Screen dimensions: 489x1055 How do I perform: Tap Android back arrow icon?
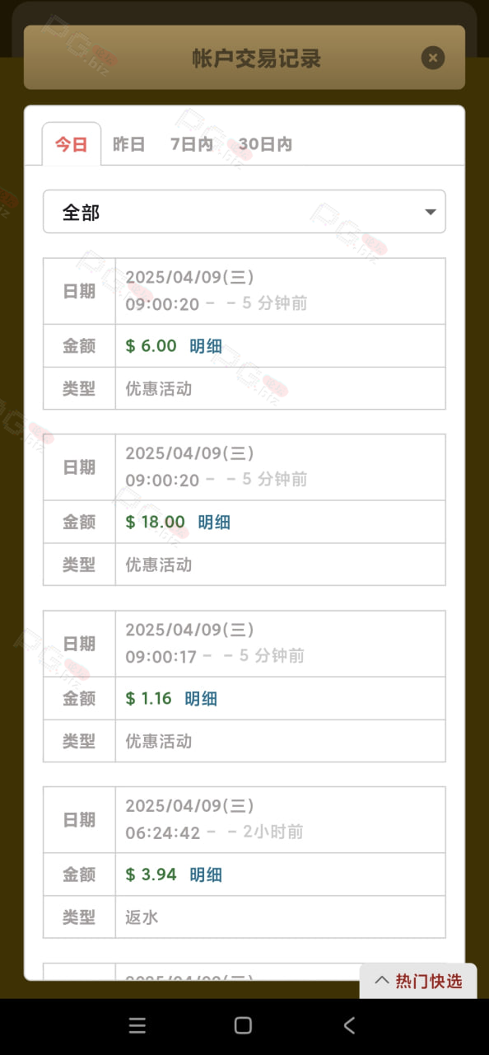(x=349, y=1025)
